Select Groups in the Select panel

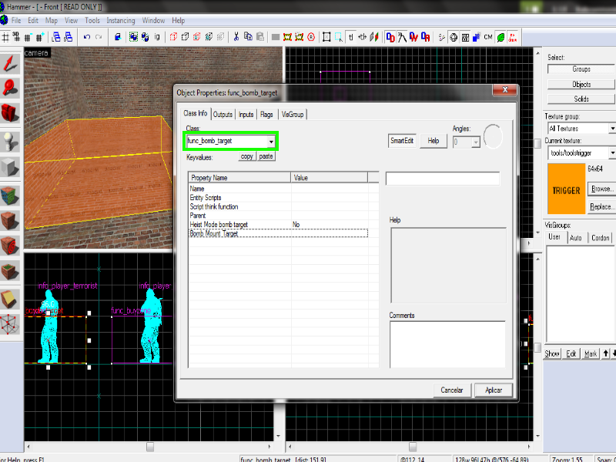[581, 69]
